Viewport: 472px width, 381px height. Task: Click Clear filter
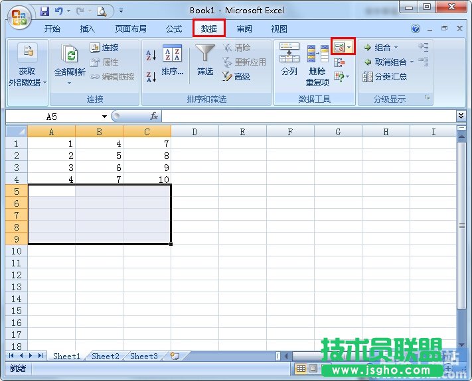(x=237, y=48)
